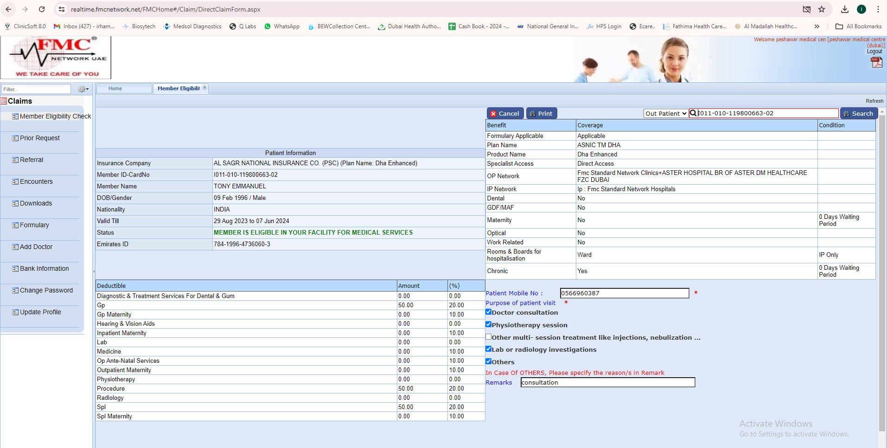Click the Logout link
The image size is (887, 448).
(874, 51)
